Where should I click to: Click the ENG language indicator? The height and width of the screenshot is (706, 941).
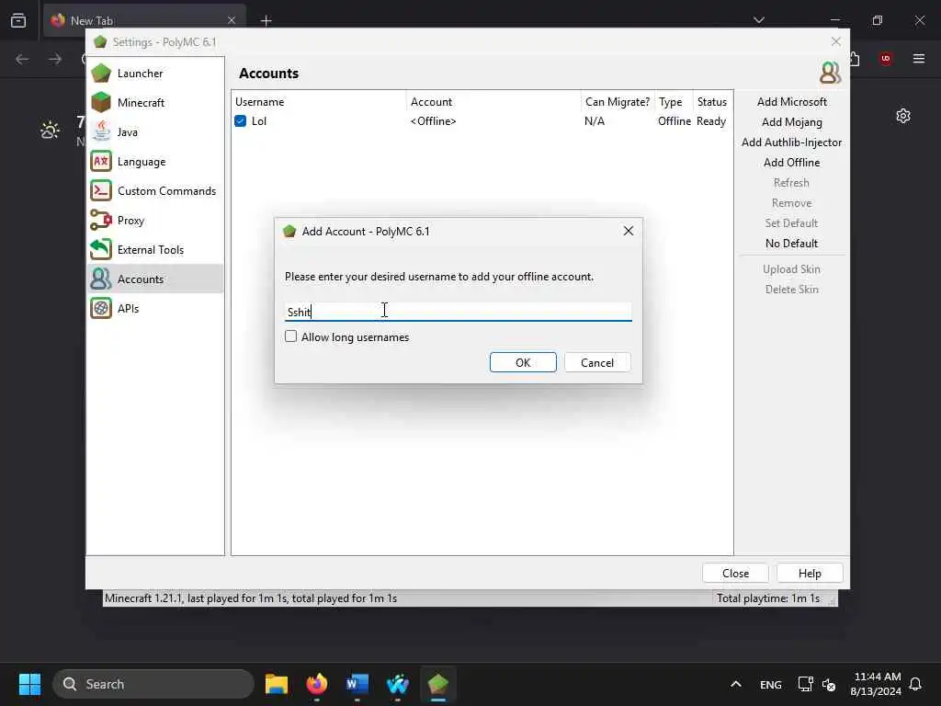point(771,684)
